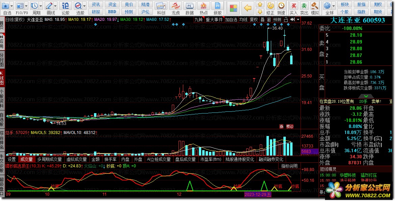
Task: Activate the 画线 drawing pencil tool
Action: click(x=49, y=5)
